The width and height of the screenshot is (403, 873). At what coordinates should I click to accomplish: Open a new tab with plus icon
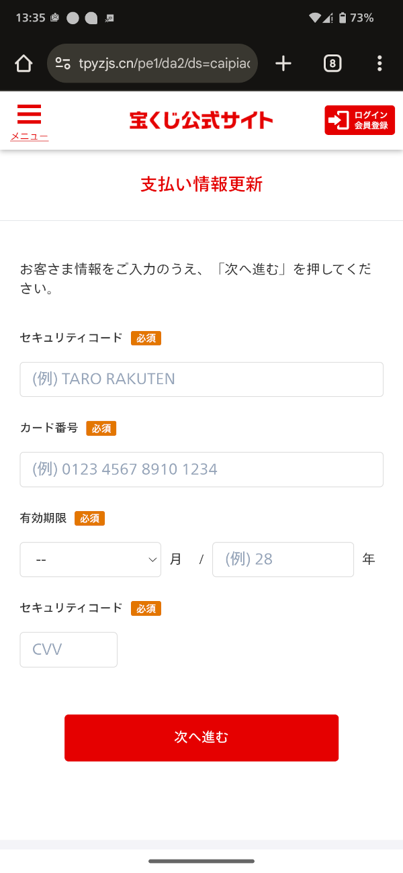(283, 64)
